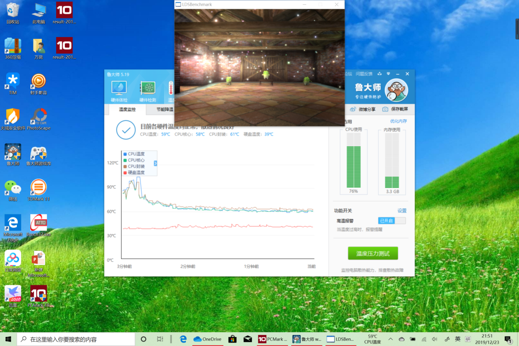Click the Lu Master mascot avatar

pos(396,90)
